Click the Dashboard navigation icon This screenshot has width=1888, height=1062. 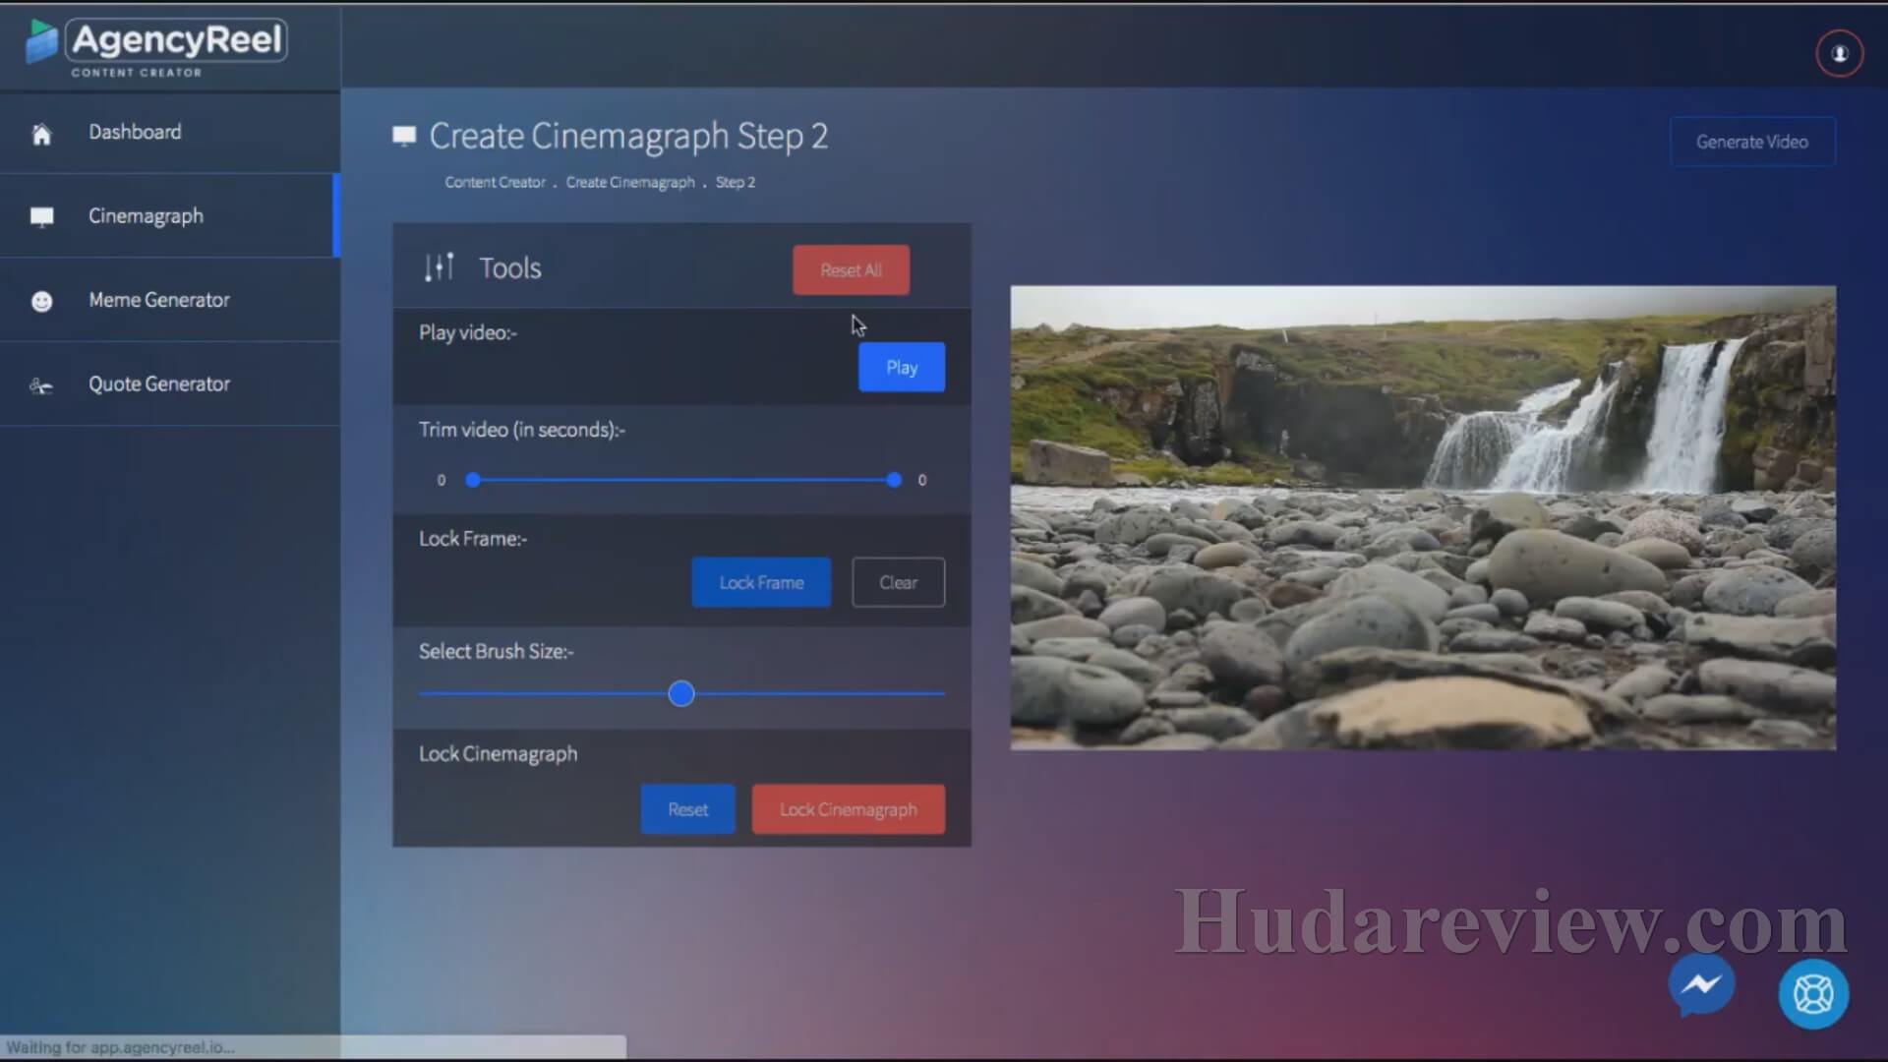40,131
